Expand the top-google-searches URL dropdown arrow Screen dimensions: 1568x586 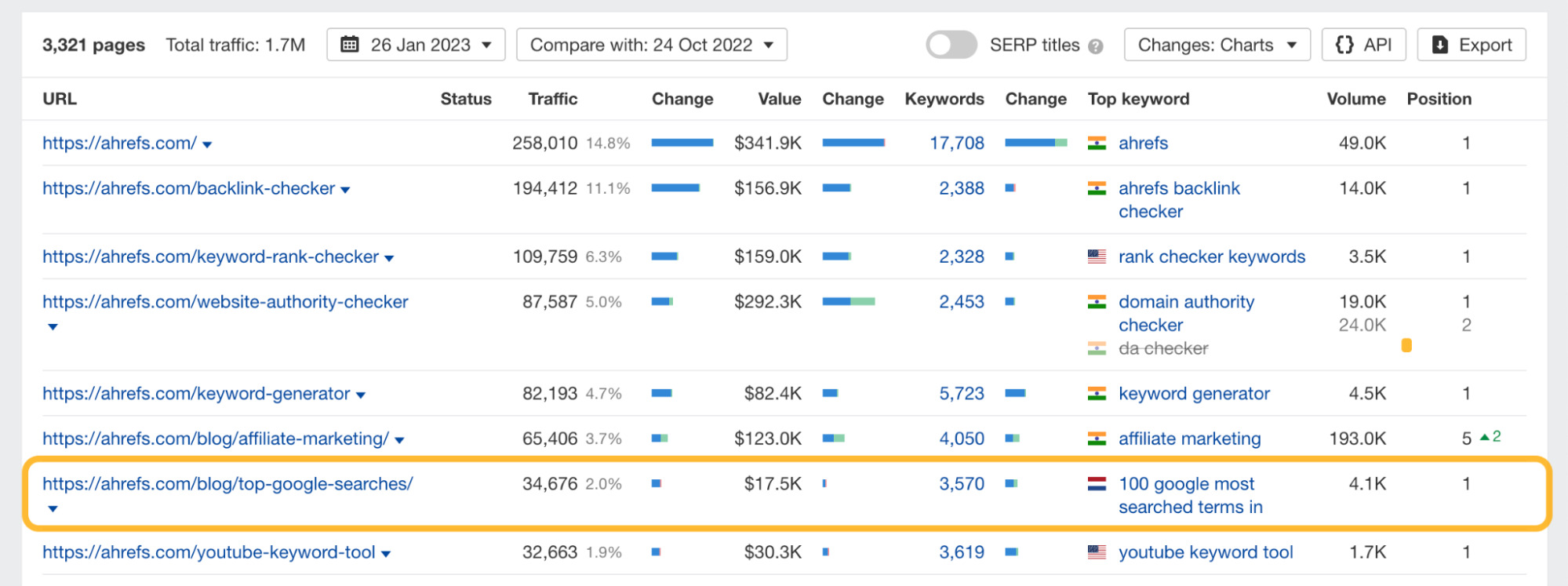(x=53, y=509)
